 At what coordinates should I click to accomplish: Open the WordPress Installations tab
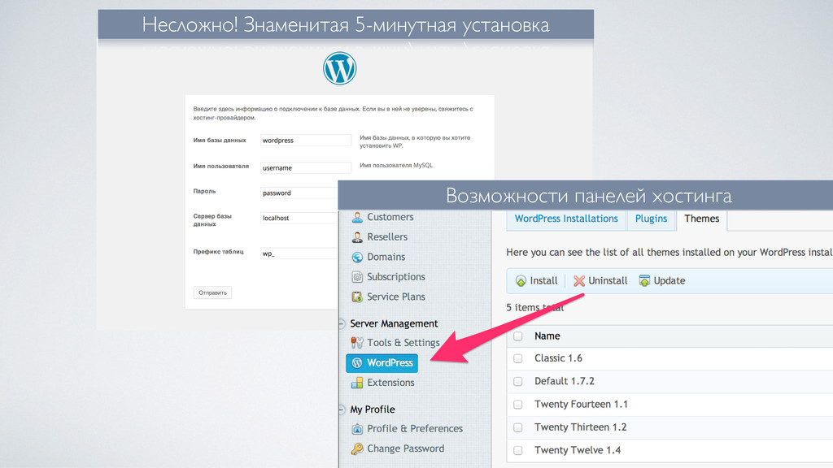[x=566, y=219]
